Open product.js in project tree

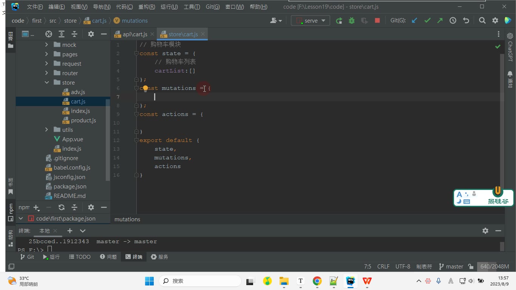tap(83, 120)
